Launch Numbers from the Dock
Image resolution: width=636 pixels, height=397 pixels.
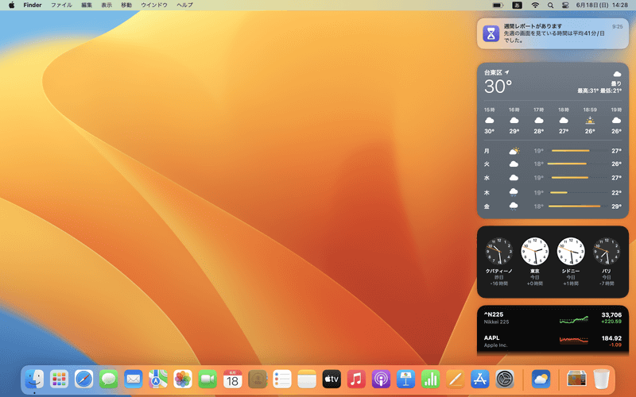pyautogui.click(x=430, y=380)
